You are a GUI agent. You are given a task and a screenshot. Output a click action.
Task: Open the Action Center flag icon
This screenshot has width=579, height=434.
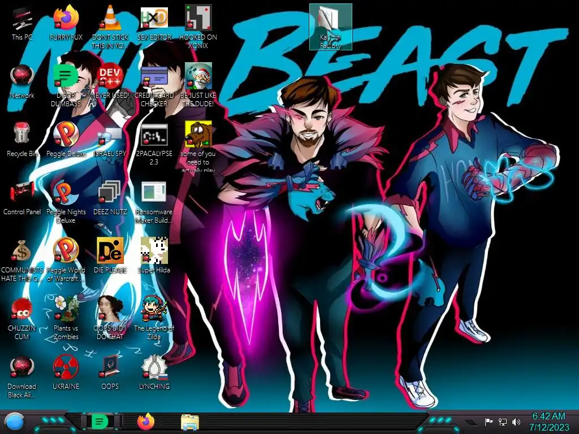click(489, 422)
